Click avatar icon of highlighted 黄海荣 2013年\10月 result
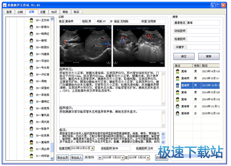 178,85
